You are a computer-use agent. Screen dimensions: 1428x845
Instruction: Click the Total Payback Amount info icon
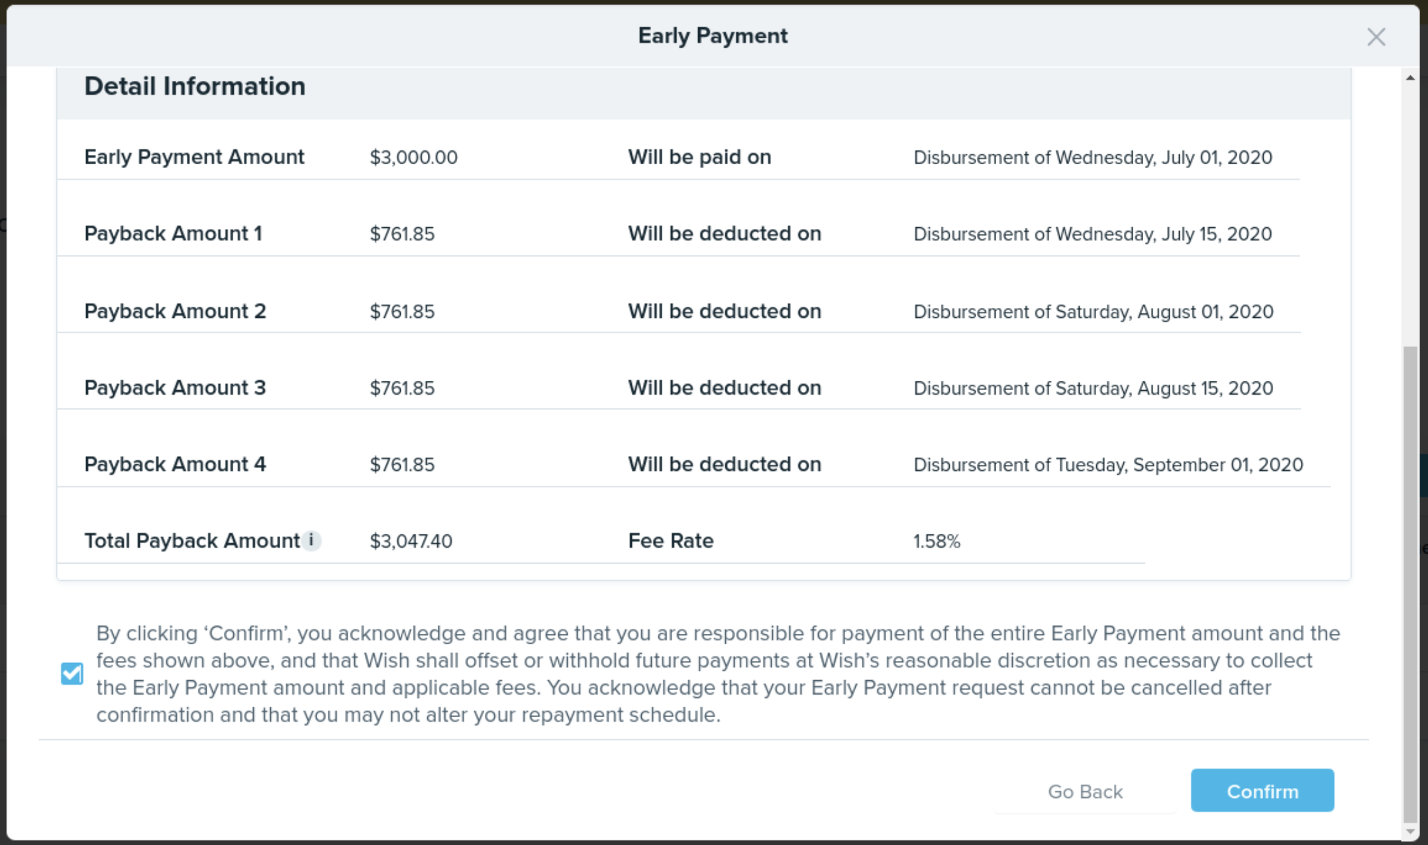[x=311, y=540]
